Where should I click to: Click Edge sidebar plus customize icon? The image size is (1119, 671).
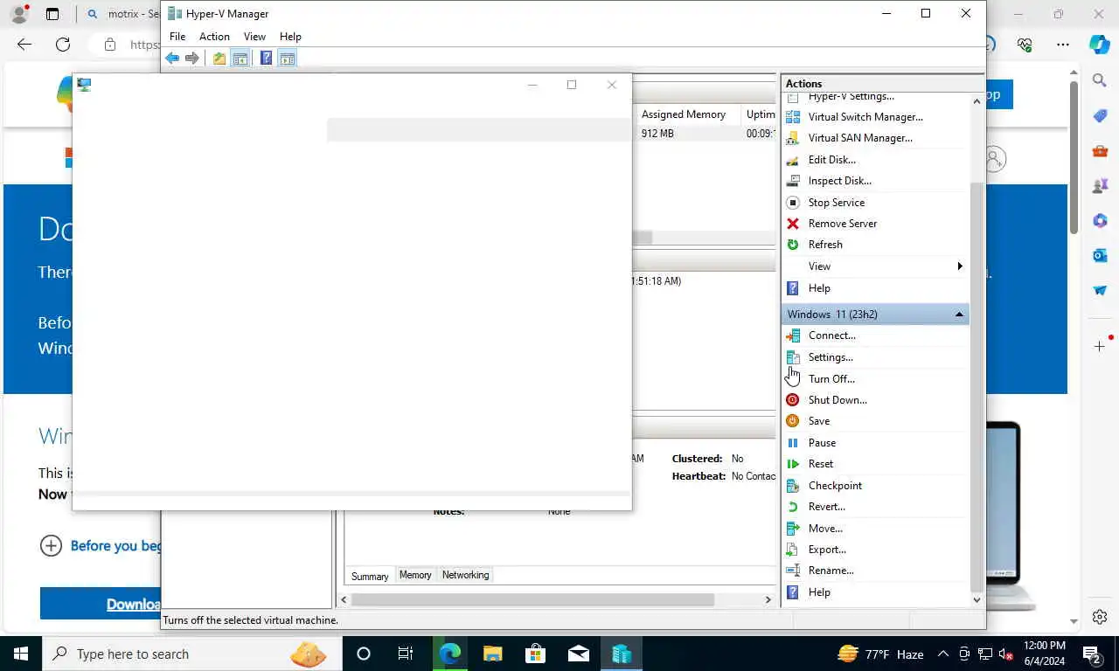(1100, 347)
